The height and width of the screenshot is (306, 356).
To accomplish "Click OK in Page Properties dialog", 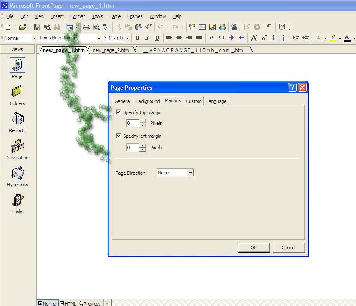I will (x=253, y=248).
